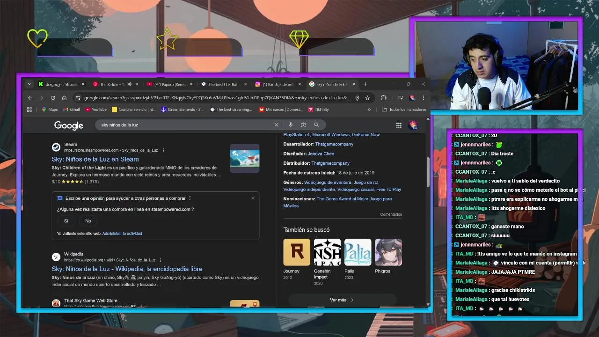Reload the page with the refresh icon

click(53, 98)
